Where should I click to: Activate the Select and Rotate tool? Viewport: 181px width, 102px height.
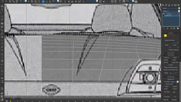click(x=46, y=1)
